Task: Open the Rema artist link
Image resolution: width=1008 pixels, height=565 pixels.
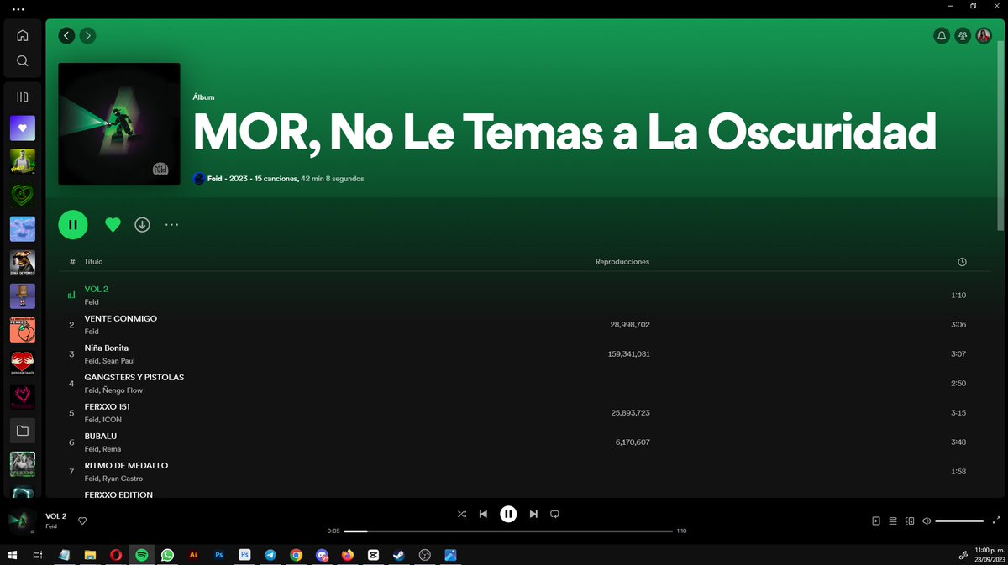Action: (x=112, y=449)
